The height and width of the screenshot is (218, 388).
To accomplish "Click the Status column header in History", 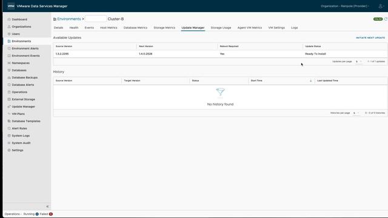I will pos(195,81).
